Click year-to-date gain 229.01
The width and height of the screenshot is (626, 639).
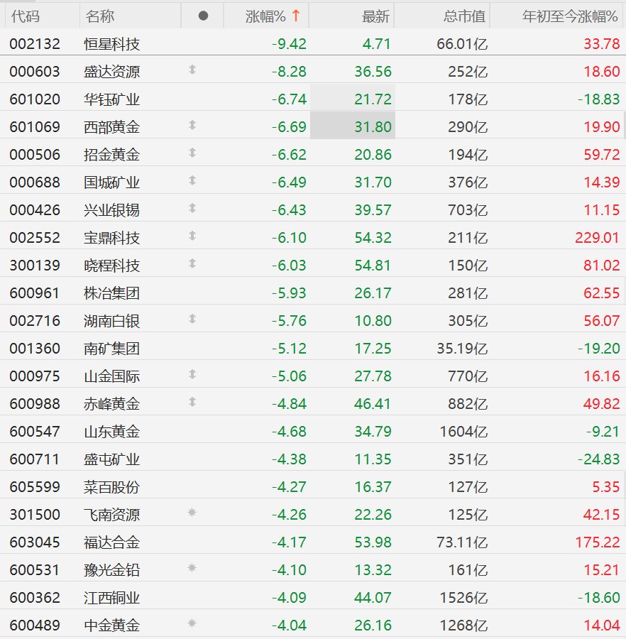(597, 238)
